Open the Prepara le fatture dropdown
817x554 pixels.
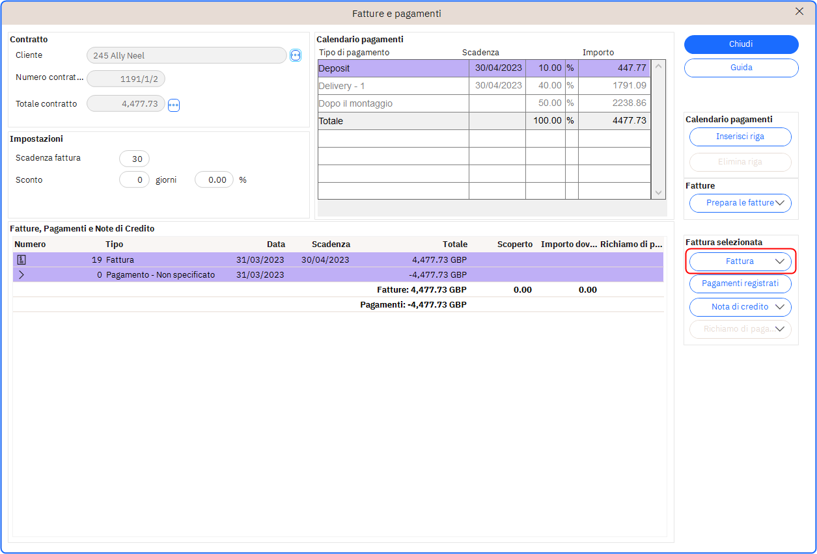pos(740,203)
